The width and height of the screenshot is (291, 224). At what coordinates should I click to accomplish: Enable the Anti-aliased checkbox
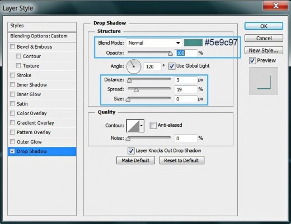(x=153, y=125)
